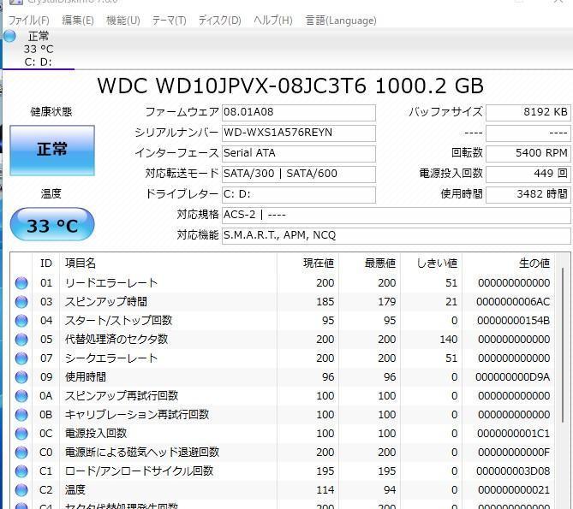Click the SATA/300 | SATA/600 transfer mode field
Screen dimensions: 573x509
click(x=299, y=174)
